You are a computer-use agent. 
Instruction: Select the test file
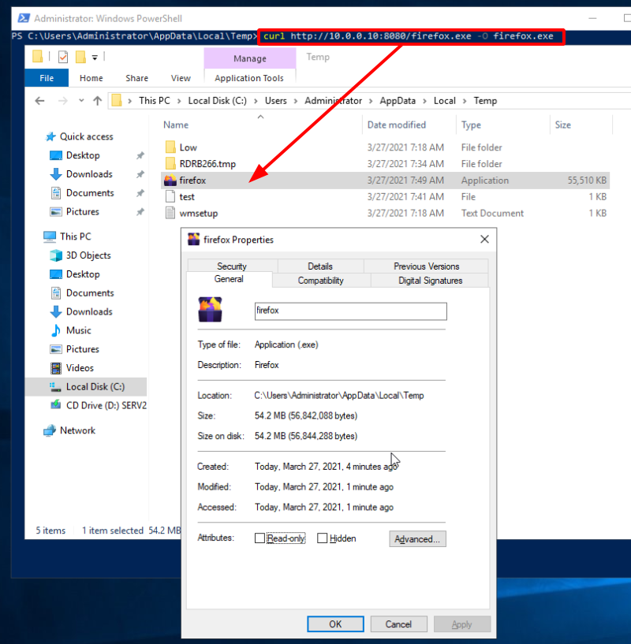coord(385,197)
